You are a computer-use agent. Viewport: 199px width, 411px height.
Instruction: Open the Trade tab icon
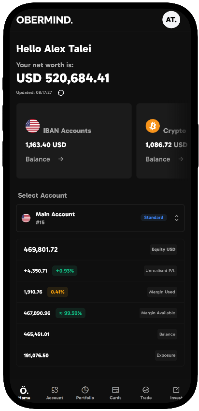[146, 390]
